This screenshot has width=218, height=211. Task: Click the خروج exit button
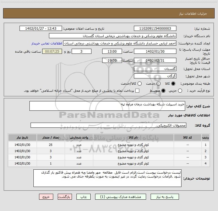pyautogui.click(x=46, y=197)
